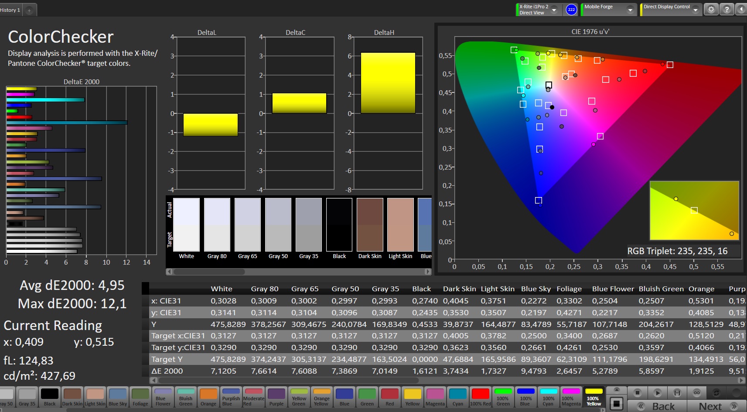747x412 pixels.
Task: Click right arrow of data table scrollbar
Action: [x=741, y=380]
